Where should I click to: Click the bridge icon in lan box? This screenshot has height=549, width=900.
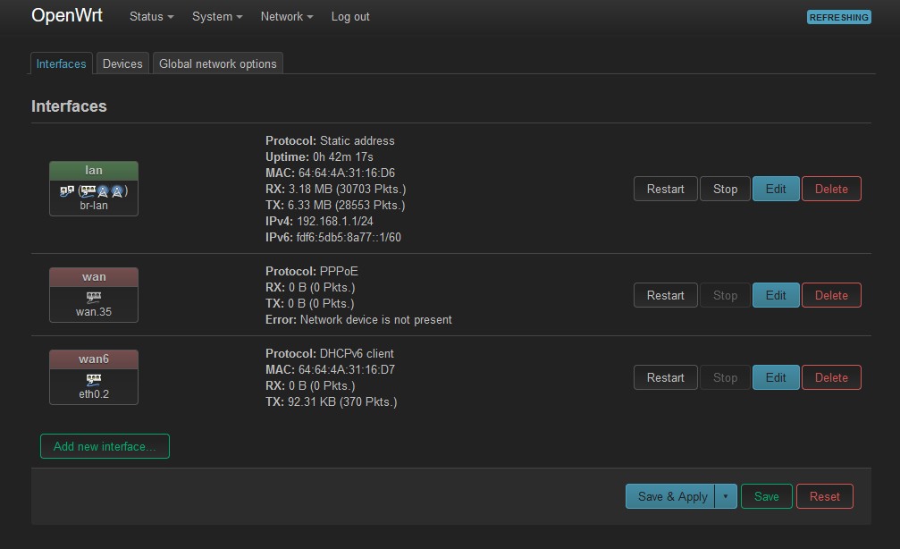click(67, 190)
